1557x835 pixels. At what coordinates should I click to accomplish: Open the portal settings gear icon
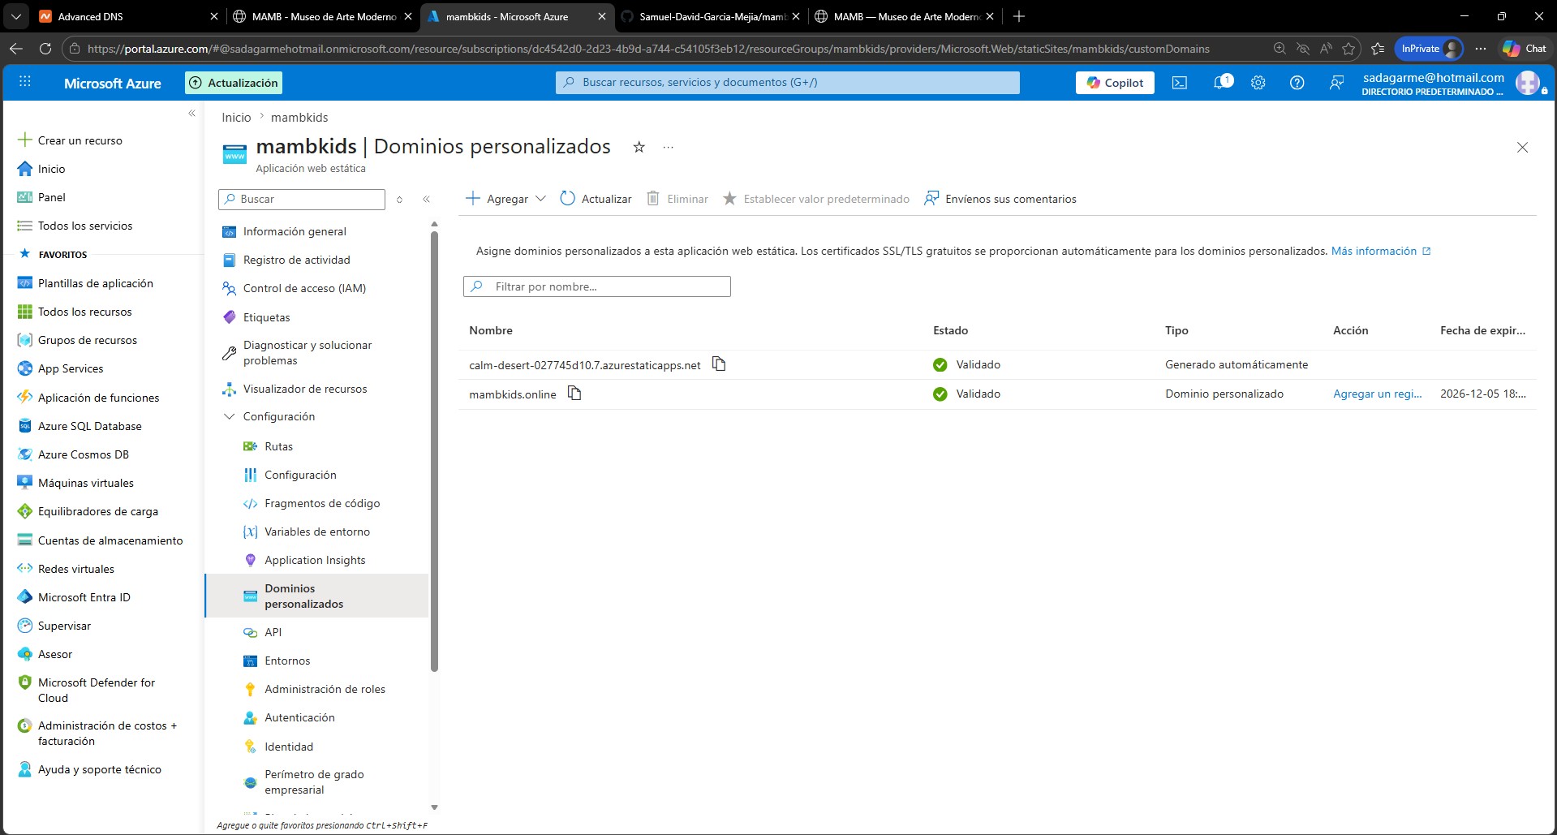point(1258,83)
